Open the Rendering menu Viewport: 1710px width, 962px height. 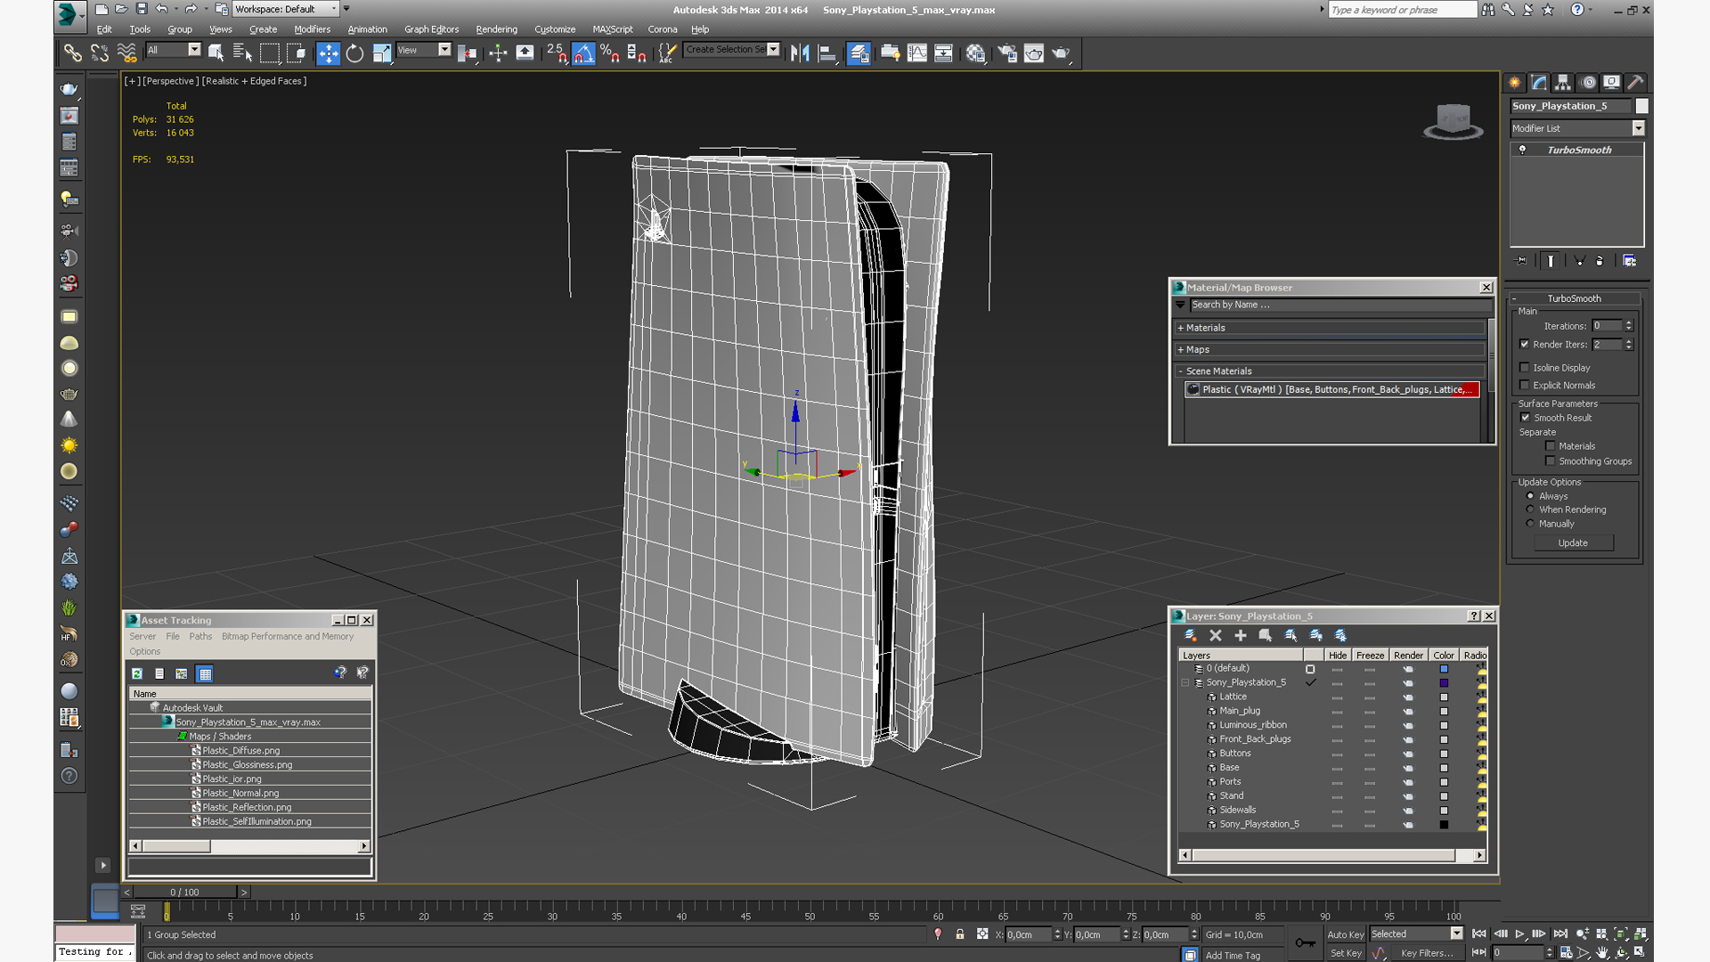[496, 29]
